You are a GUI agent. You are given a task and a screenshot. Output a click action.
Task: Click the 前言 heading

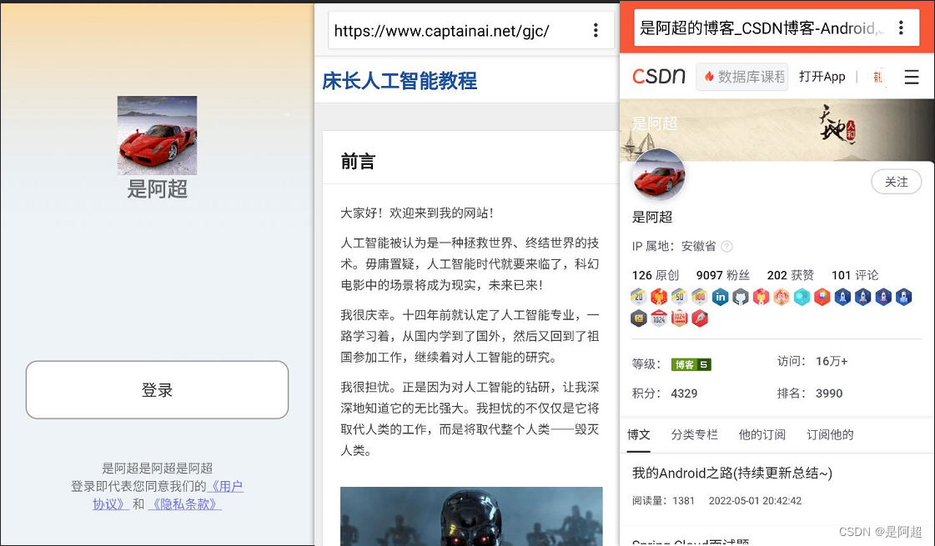click(x=358, y=161)
